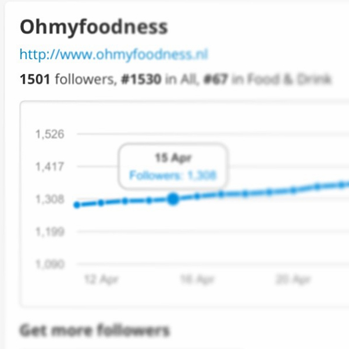Select the data point above 12 Apr label
Screen dimensions: 349x349
pyautogui.click(x=101, y=203)
